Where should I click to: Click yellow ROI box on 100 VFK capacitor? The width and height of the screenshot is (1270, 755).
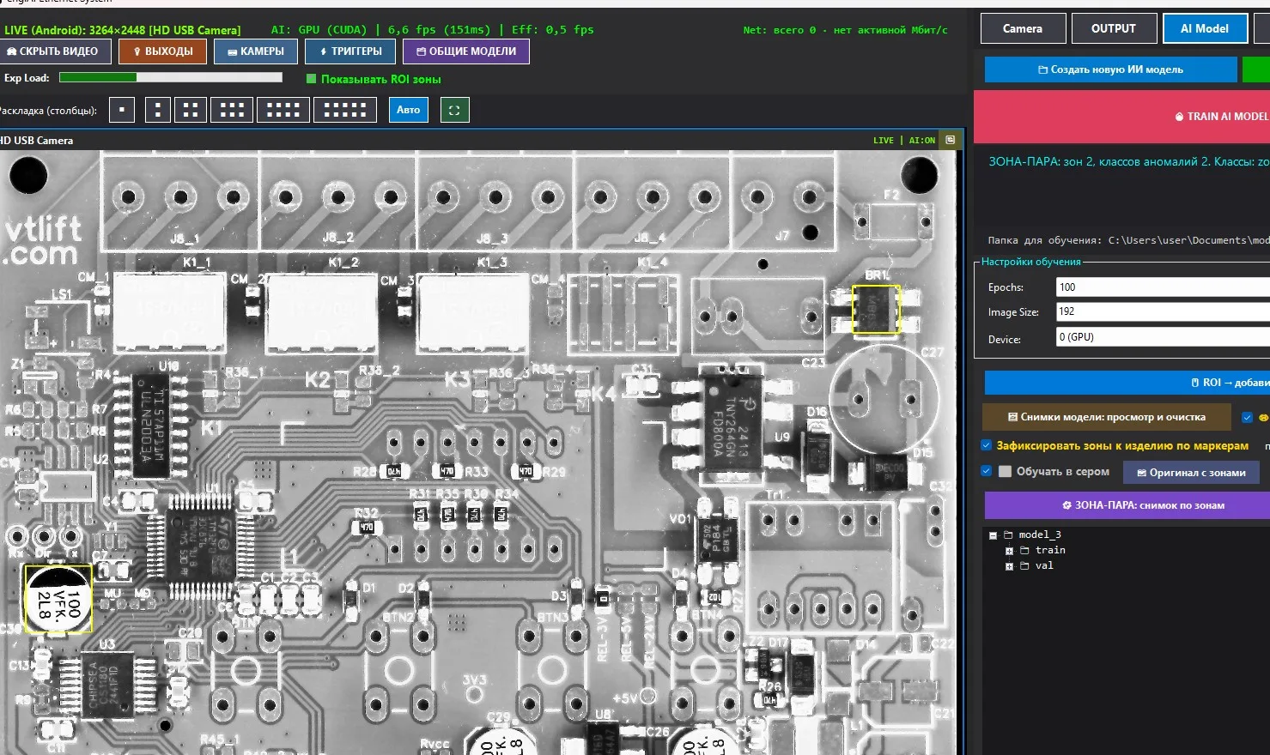click(x=58, y=599)
